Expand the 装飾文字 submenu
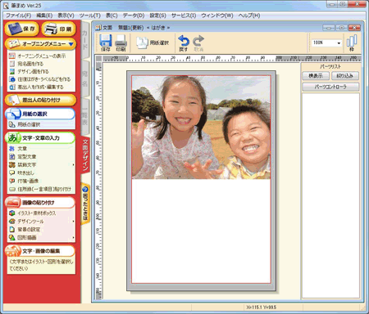 pos(73,164)
